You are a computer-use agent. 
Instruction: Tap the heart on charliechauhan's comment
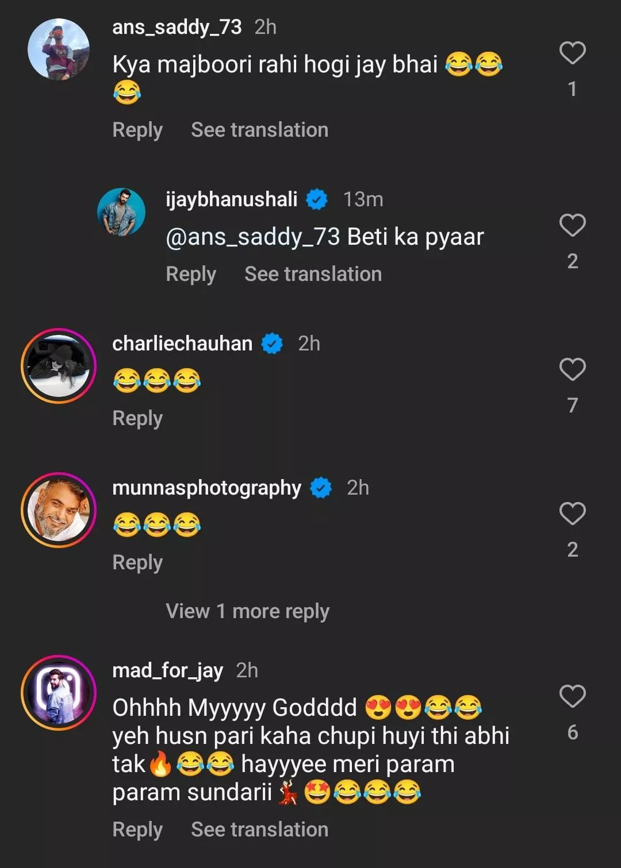[572, 369]
